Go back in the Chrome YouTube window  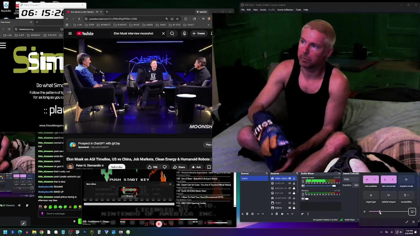pos(67,19)
